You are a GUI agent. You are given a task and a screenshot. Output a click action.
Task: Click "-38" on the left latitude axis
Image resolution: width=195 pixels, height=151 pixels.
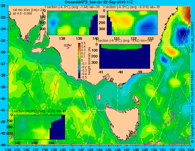click(x=3, y=75)
